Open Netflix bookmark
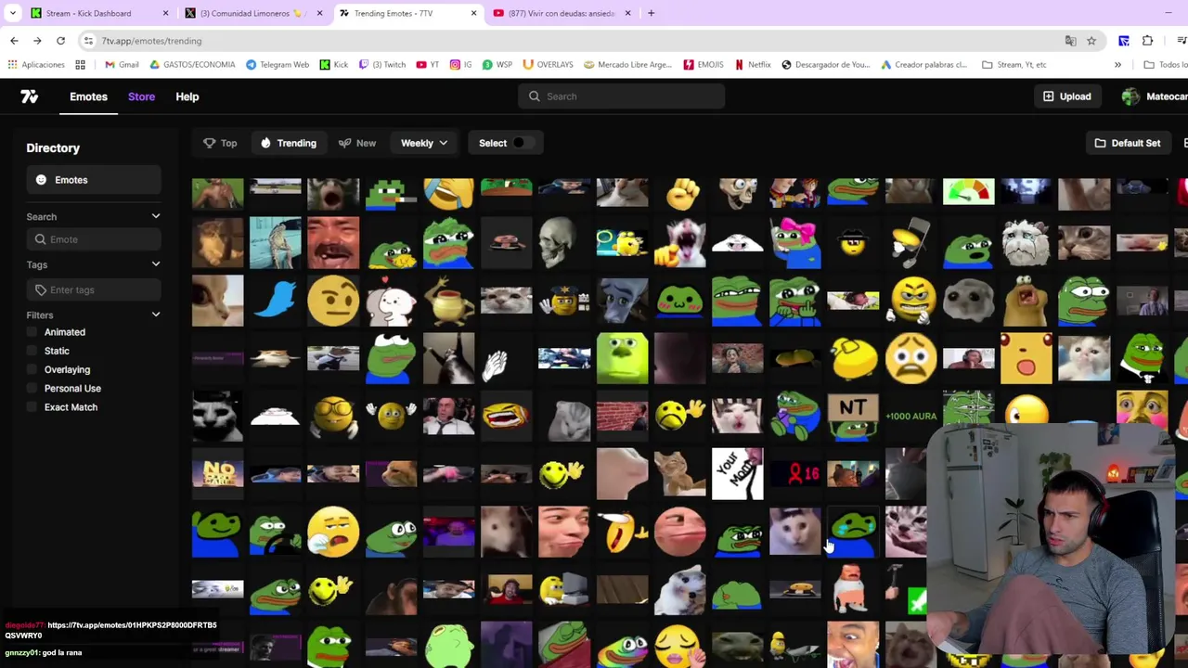1188x668 pixels. (x=753, y=65)
